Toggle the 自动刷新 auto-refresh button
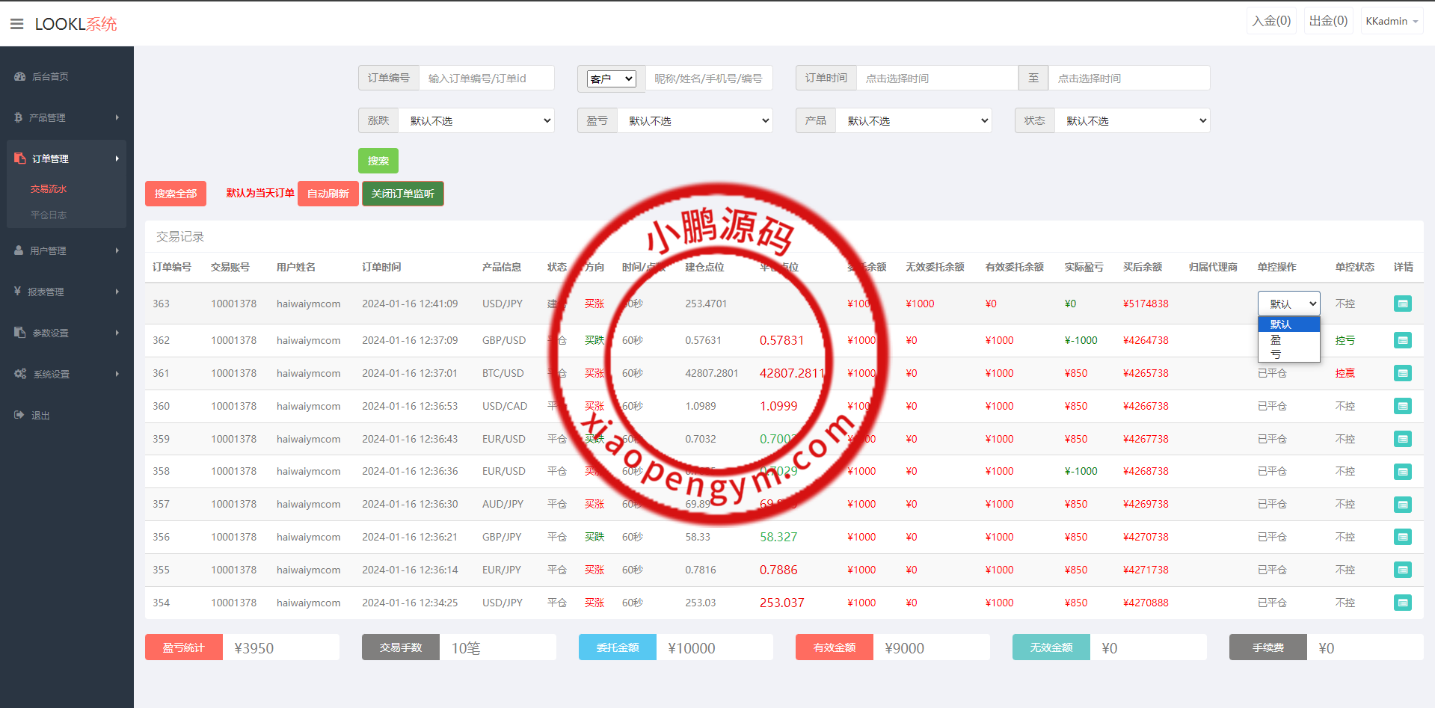 tap(328, 194)
